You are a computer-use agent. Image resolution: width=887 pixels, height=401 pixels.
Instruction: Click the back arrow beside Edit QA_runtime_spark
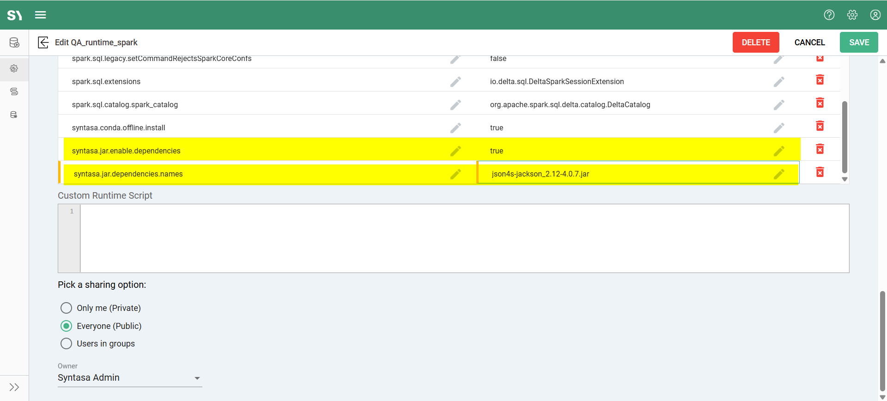tap(43, 43)
